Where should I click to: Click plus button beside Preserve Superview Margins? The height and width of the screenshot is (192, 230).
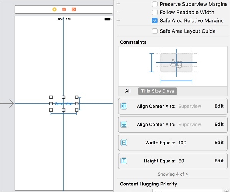[x=118, y=4]
